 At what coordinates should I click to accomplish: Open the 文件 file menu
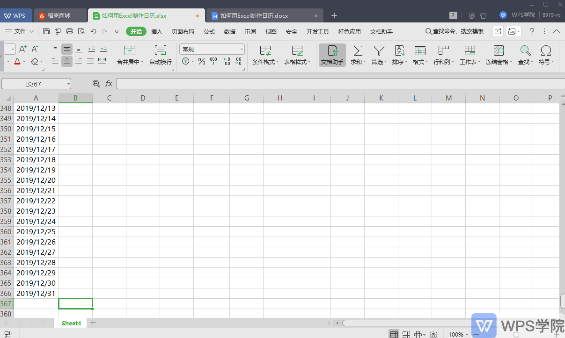tap(19, 31)
